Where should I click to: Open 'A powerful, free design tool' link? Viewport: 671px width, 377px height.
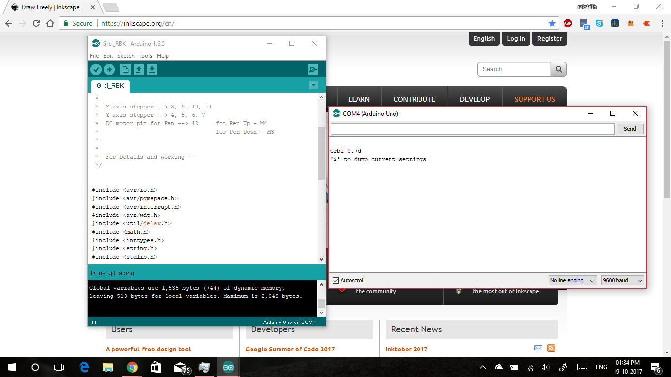(x=148, y=349)
